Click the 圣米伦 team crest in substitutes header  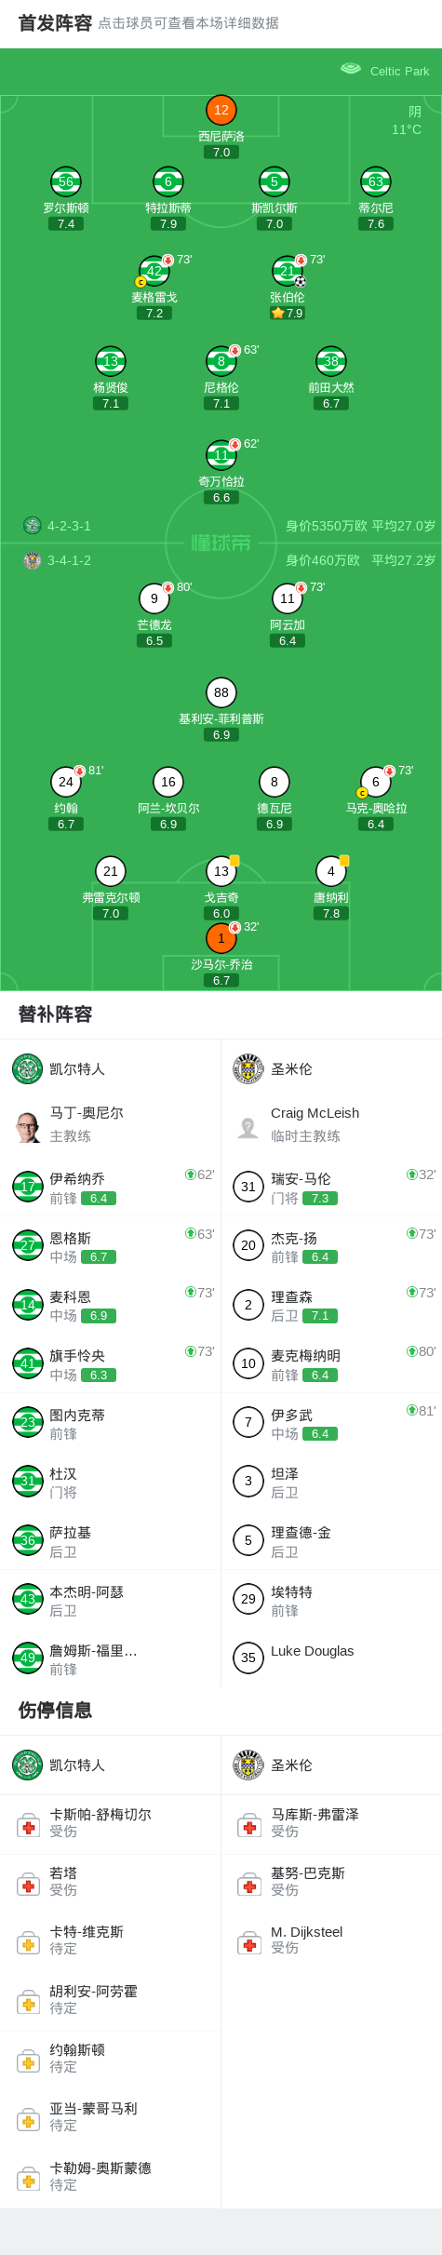[x=248, y=1069]
